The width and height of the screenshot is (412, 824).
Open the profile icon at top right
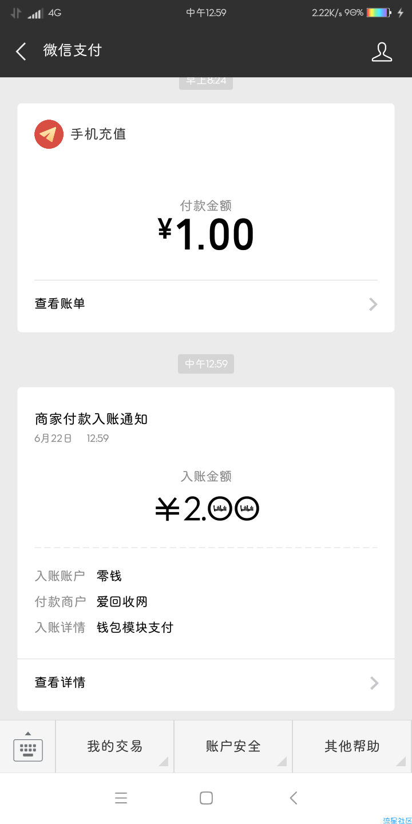(382, 51)
